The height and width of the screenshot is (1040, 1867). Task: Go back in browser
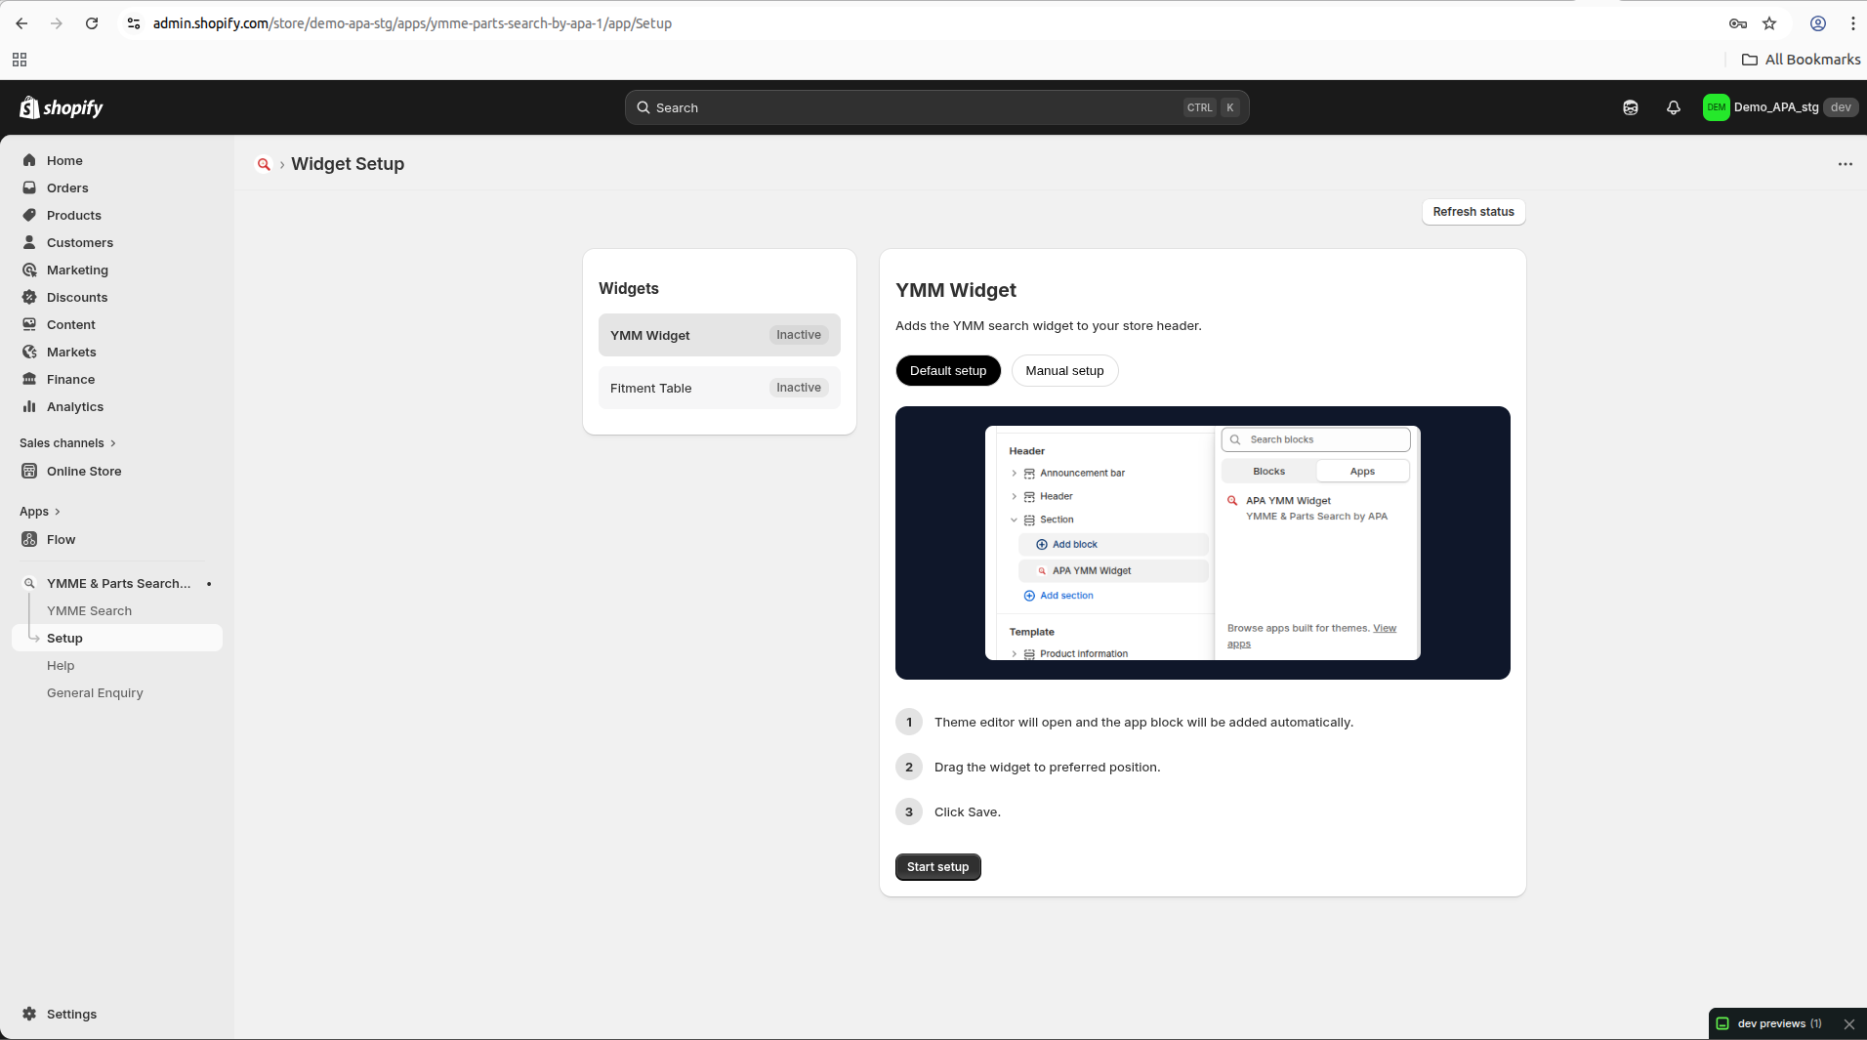click(x=21, y=23)
